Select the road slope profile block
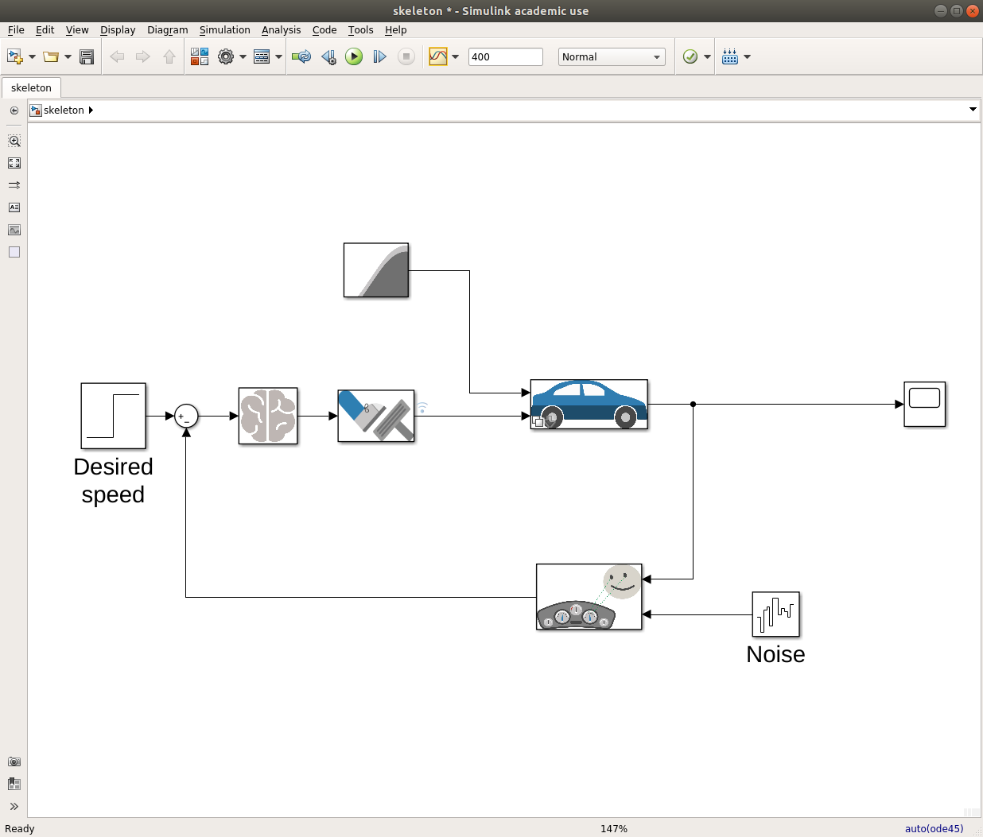 point(376,270)
